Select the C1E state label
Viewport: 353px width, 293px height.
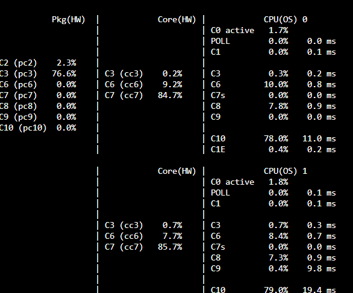[x=218, y=150]
